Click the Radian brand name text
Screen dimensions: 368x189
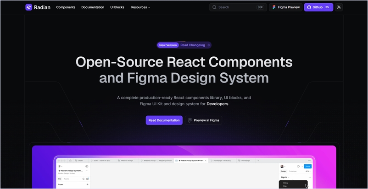[x=42, y=7]
